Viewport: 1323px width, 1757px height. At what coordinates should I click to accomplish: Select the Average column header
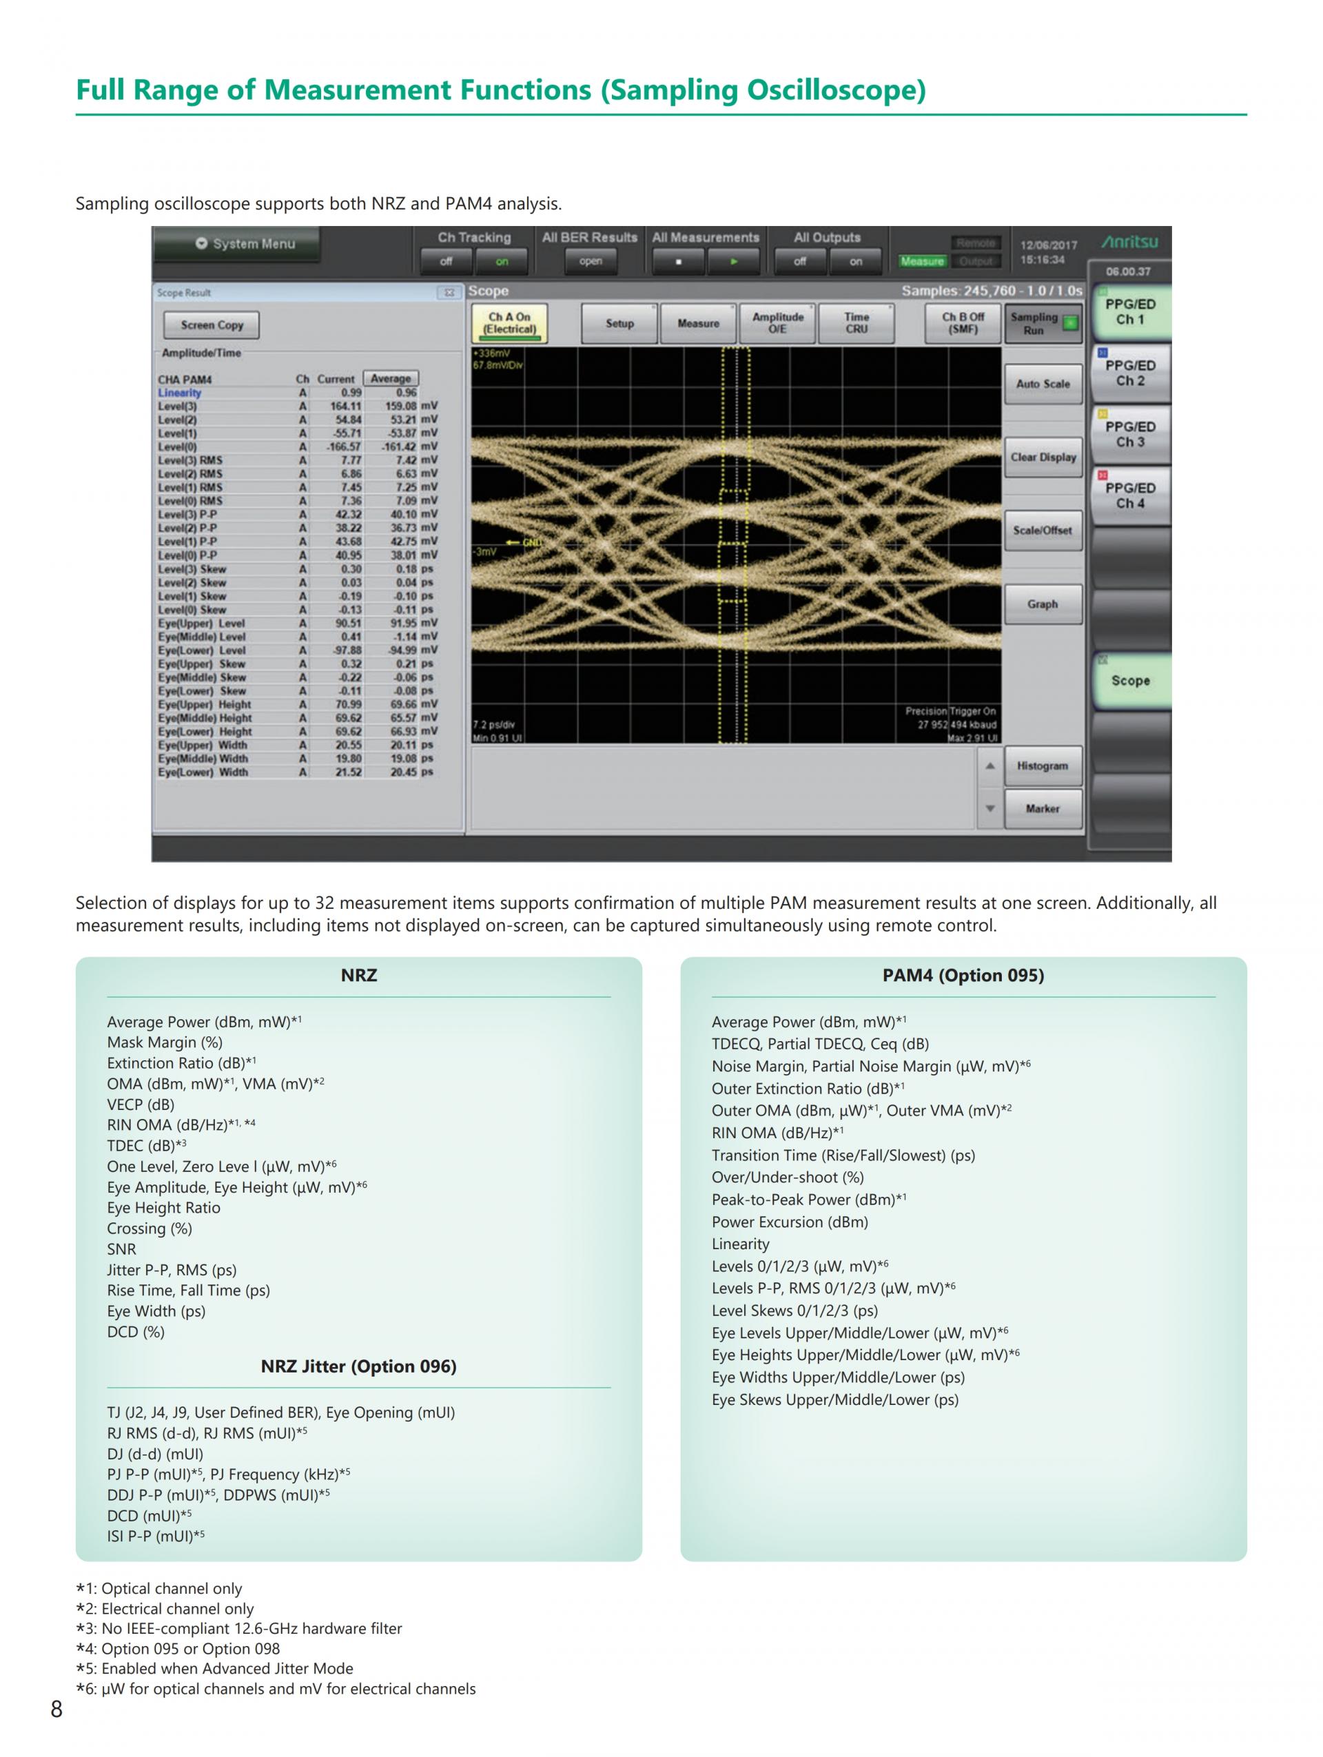pyautogui.click(x=391, y=379)
